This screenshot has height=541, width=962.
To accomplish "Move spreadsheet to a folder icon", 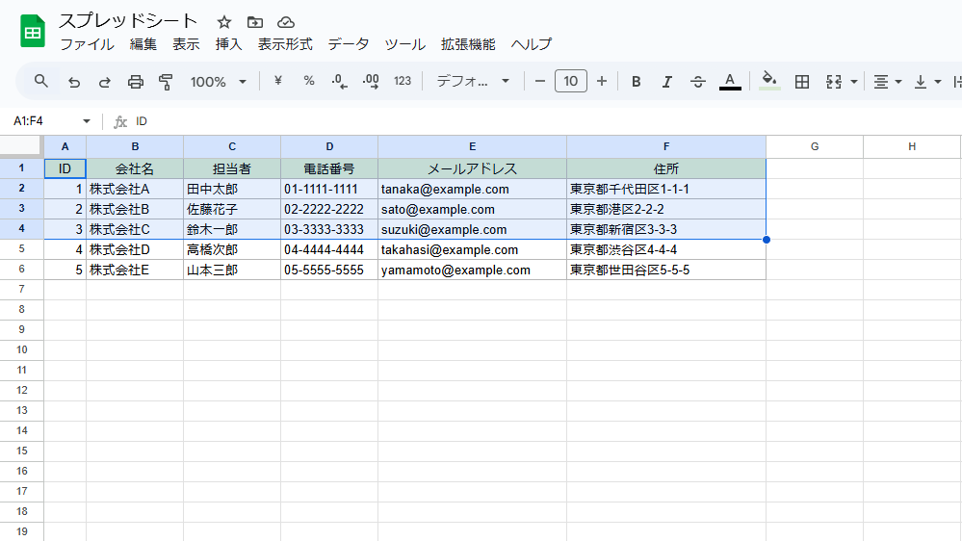I will coord(254,23).
